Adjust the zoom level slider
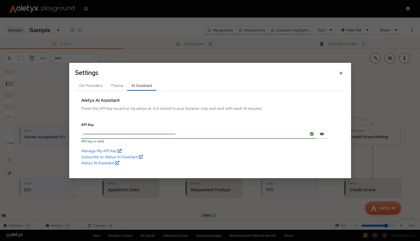This screenshot has height=241, width=420. pos(378,226)
